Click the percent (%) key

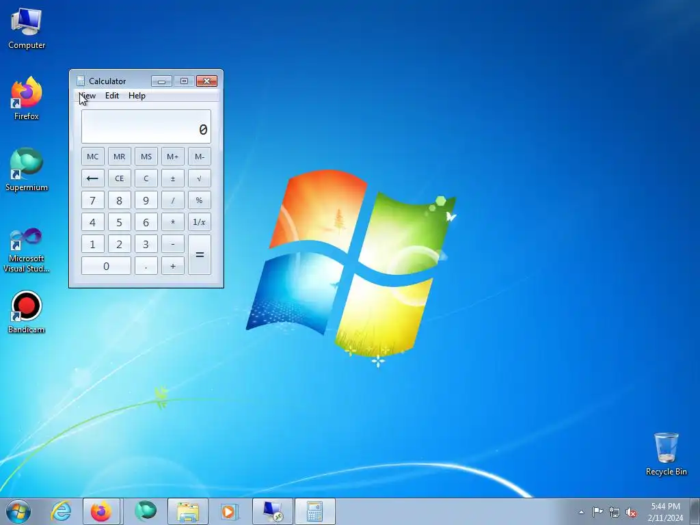pos(200,200)
